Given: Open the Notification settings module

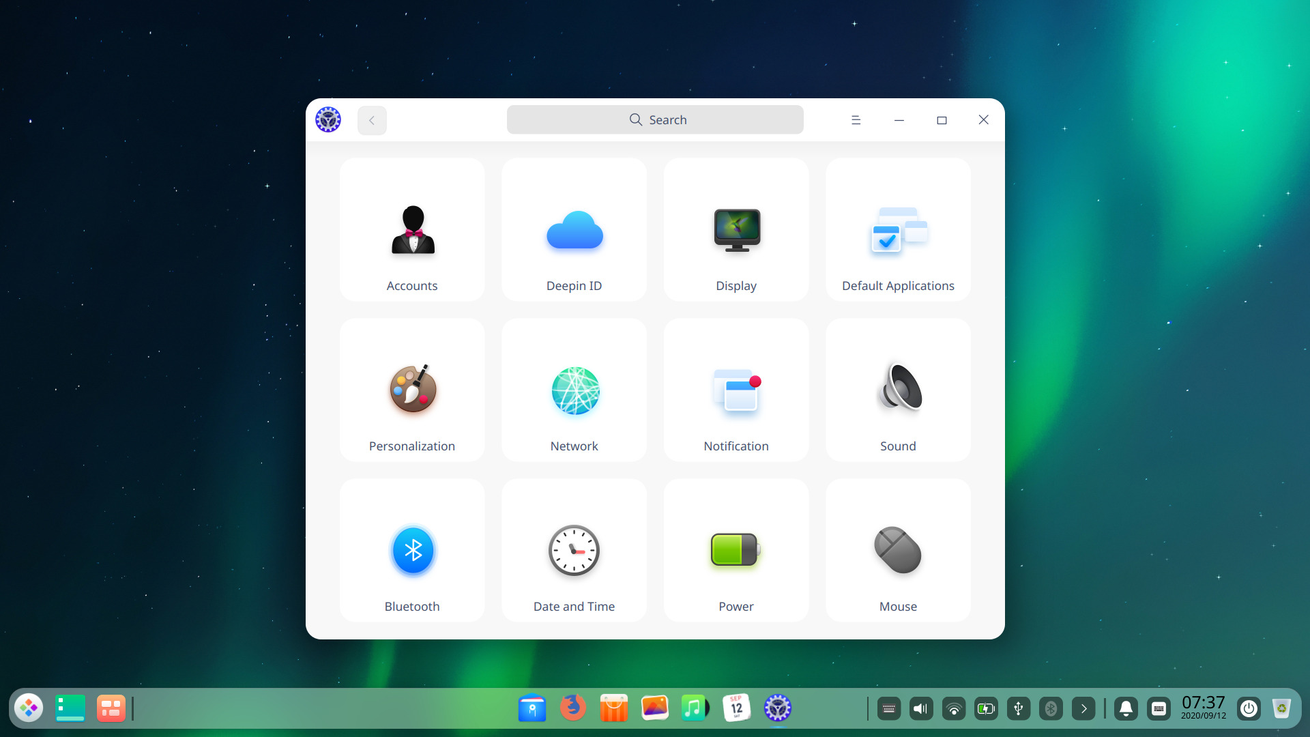Looking at the screenshot, I should point(736,390).
